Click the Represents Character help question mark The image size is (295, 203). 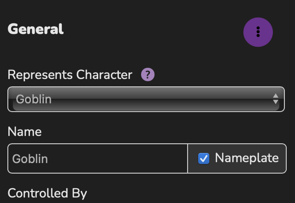tap(147, 74)
